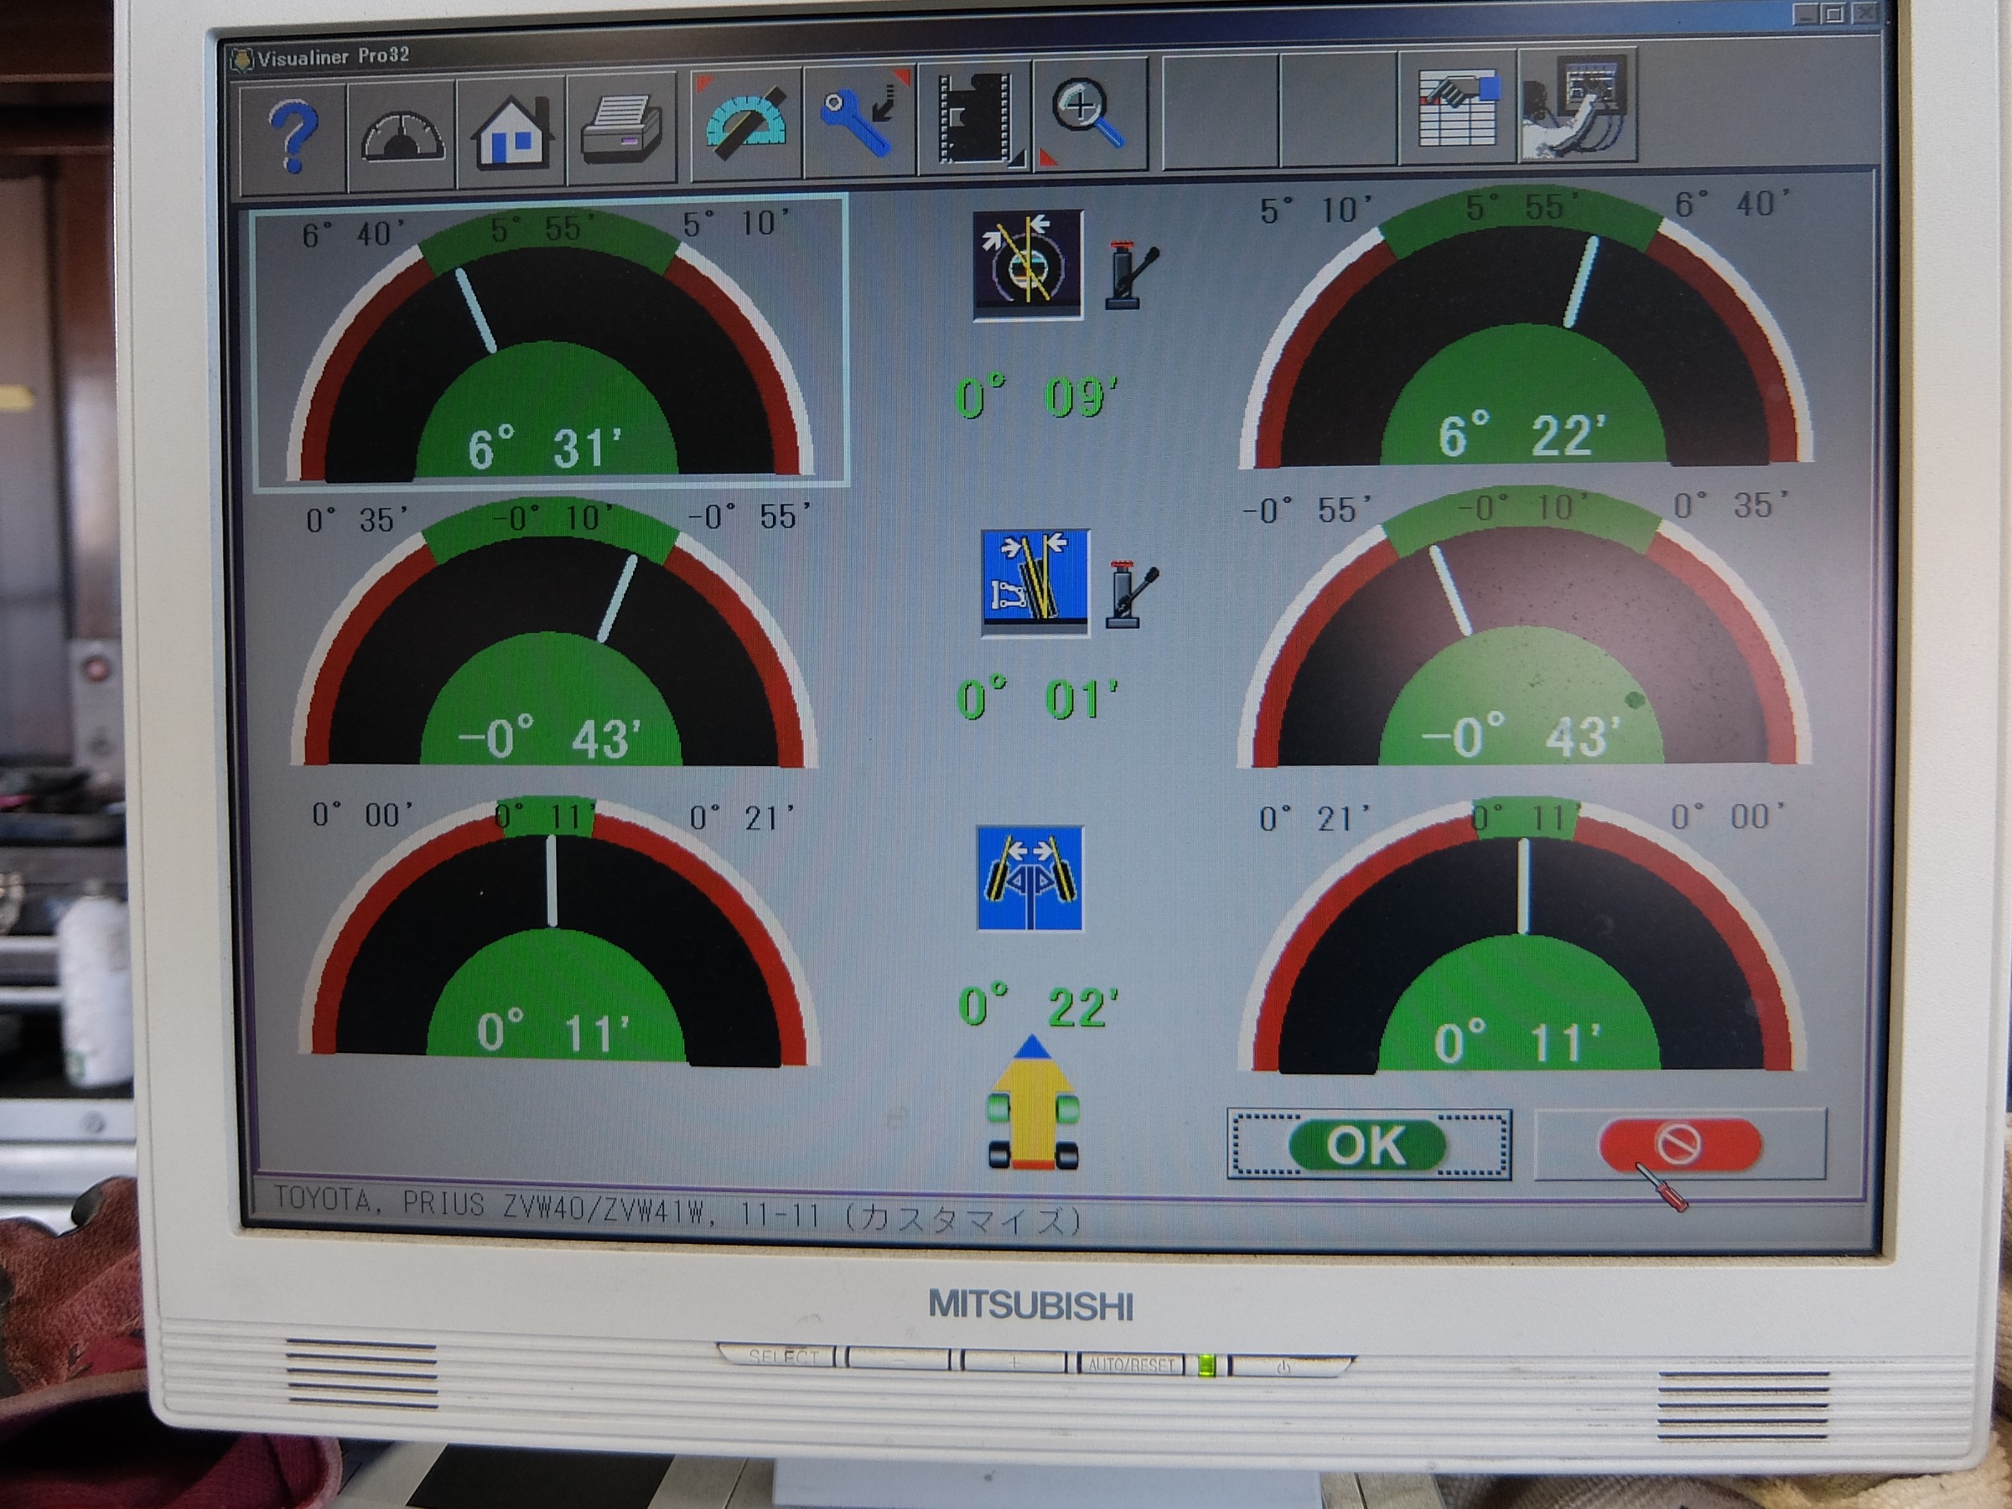The image size is (2012, 1509).
Task: Click the green OK button
Action: click(x=1369, y=1144)
